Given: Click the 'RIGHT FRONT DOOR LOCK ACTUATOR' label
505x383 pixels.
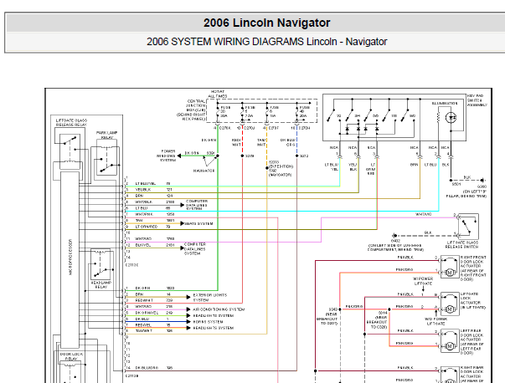Looking at the screenshot, I should (473, 268).
